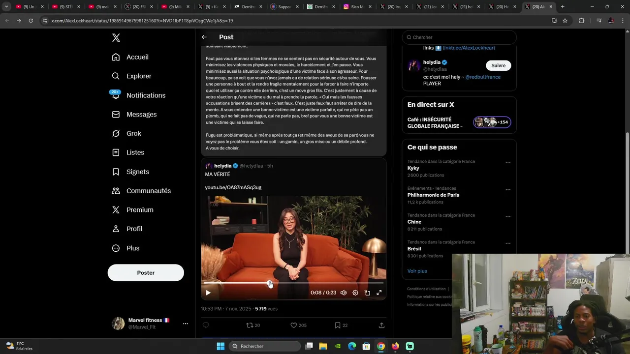The image size is (630, 354).
Task: Click the video progress bar scrubber
Action: (270, 283)
